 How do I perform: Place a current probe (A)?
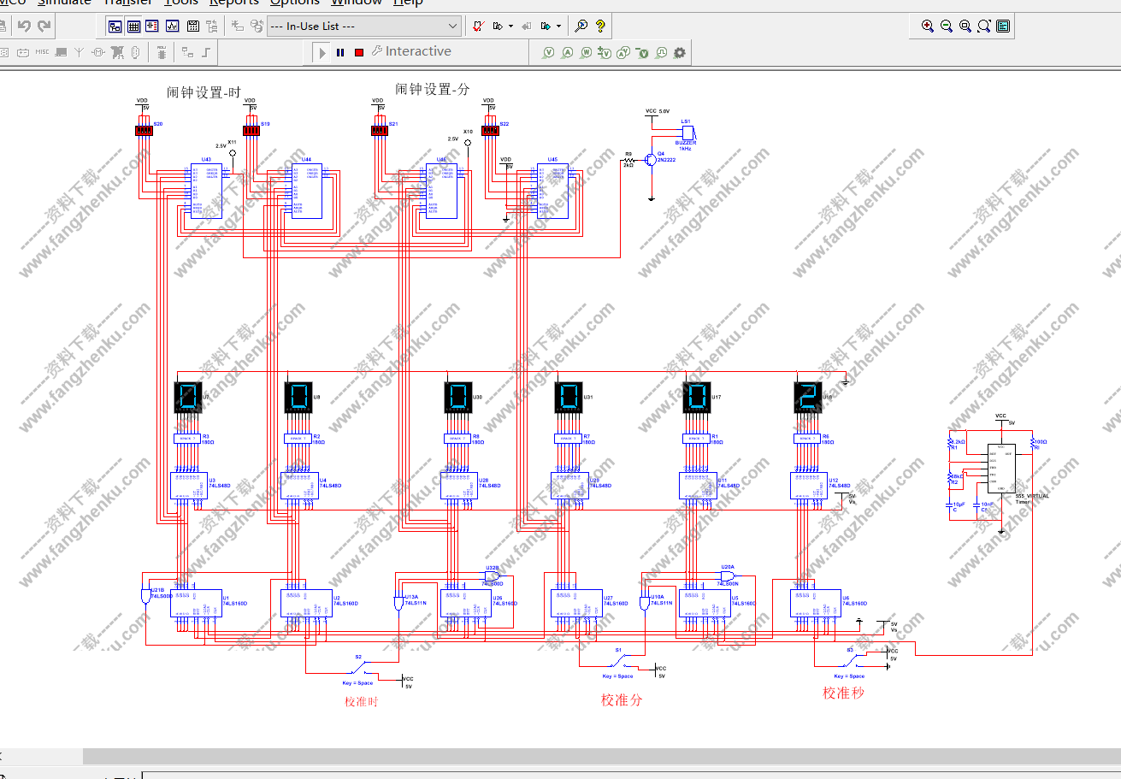pyautogui.click(x=567, y=52)
